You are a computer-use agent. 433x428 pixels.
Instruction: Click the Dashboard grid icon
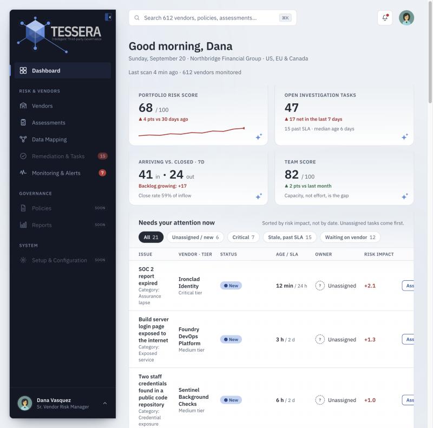23,70
